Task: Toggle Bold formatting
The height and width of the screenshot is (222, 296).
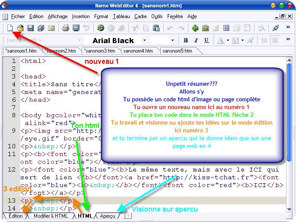Action: [x=186, y=40]
